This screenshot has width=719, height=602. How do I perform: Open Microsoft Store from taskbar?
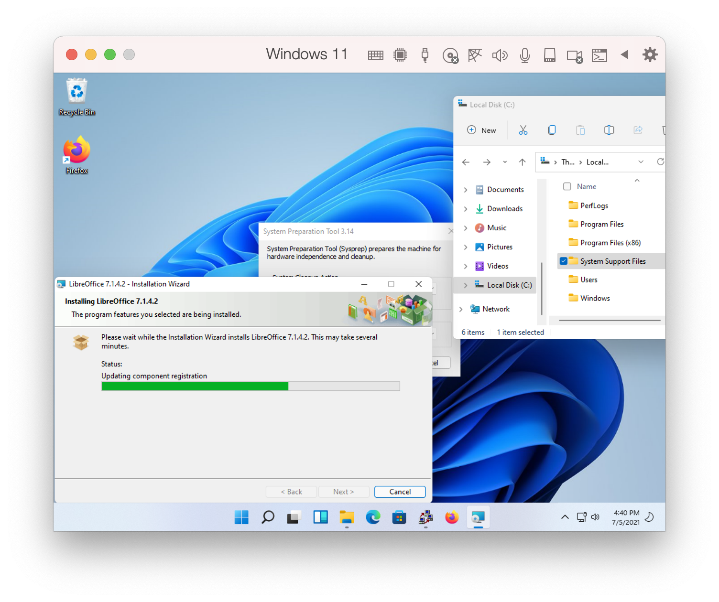pos(399,517)
